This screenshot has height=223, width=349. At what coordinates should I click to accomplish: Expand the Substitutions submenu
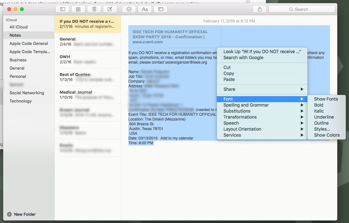click(x=262, y=111)
